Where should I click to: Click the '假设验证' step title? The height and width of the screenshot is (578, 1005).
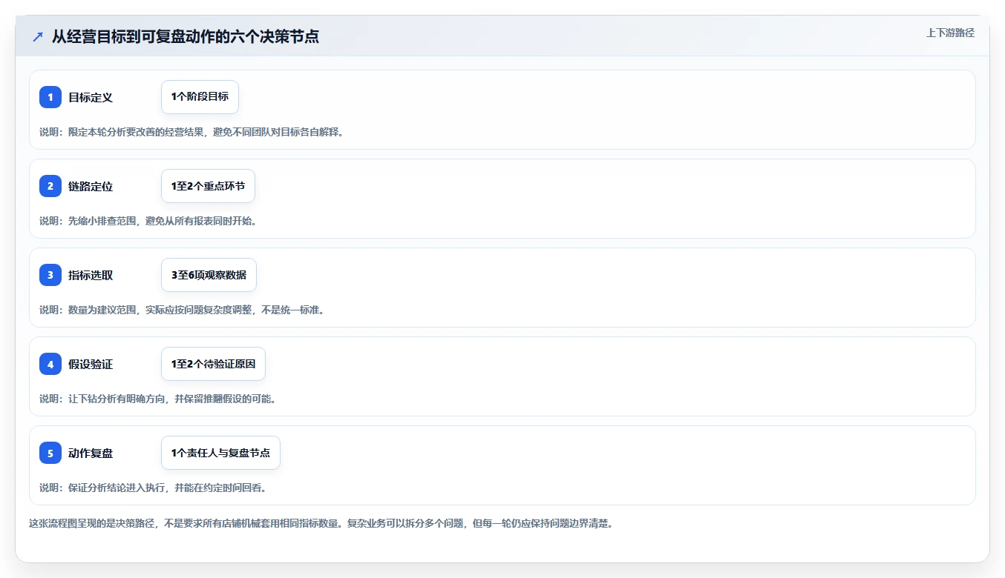(91, 364)
